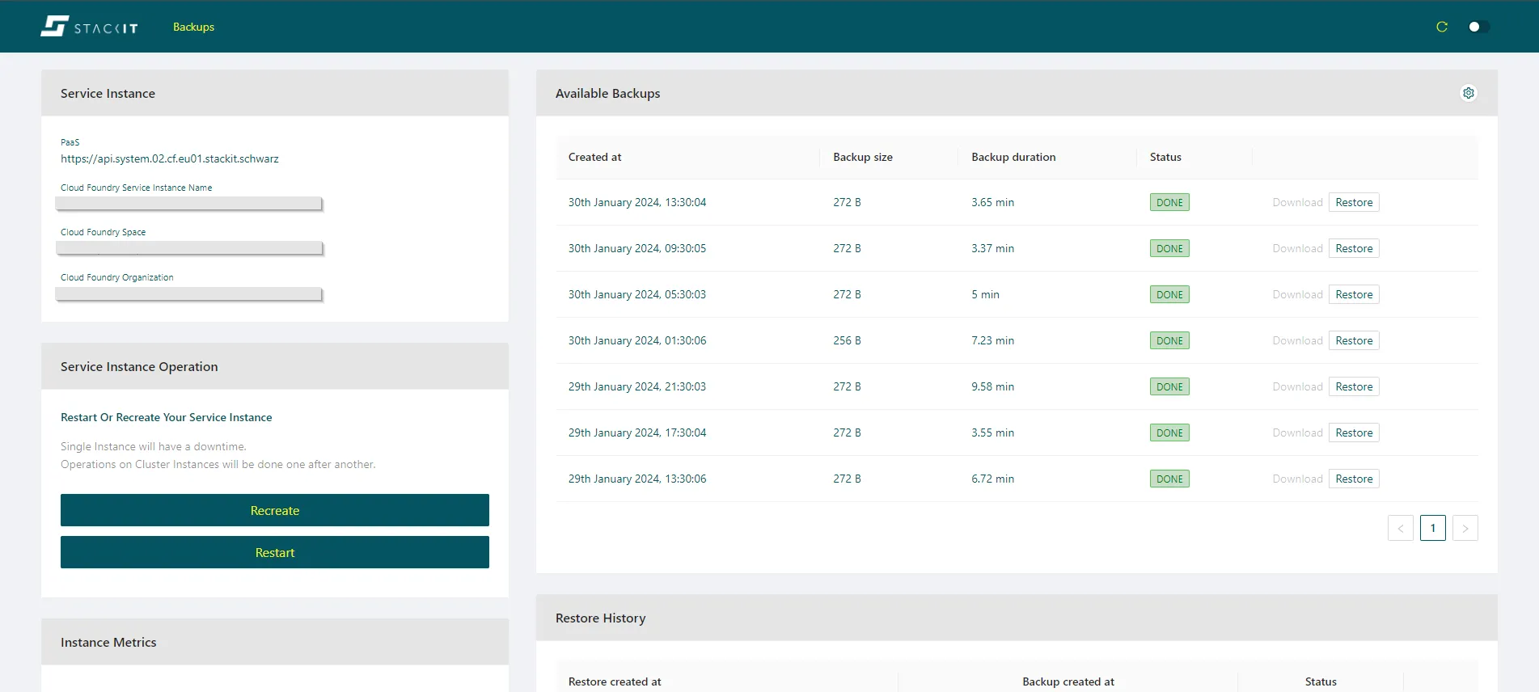This screenshot has width=1539, height=692.
Task: Click the refresh icon in header
Action: pyautogui.click(x=1441, y=27)
